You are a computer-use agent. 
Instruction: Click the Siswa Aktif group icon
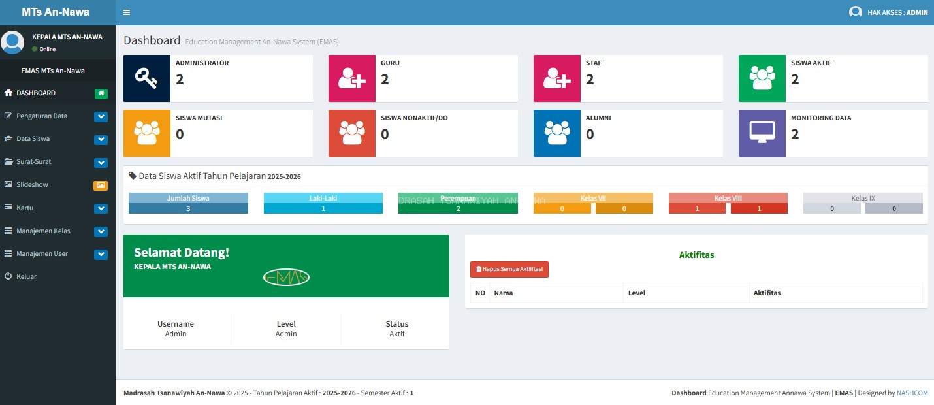point(762,78)
